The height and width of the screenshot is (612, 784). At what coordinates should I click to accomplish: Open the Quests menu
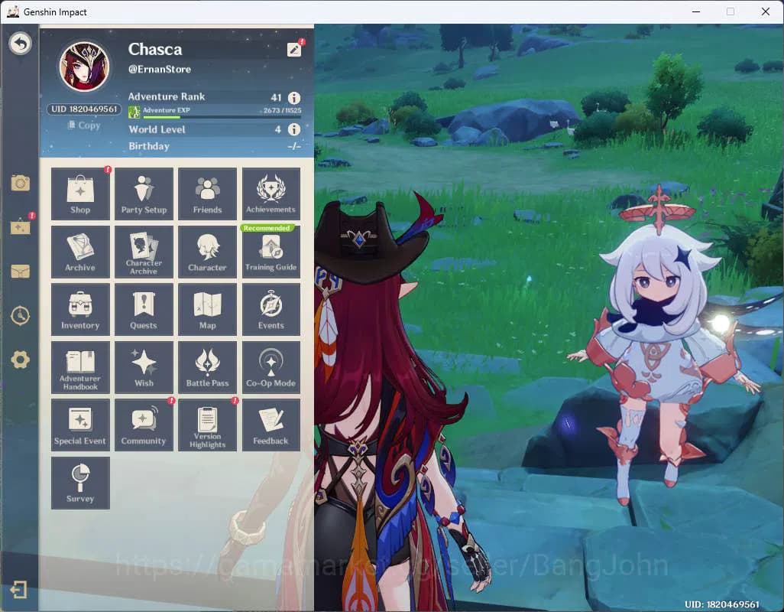point(144,309)
